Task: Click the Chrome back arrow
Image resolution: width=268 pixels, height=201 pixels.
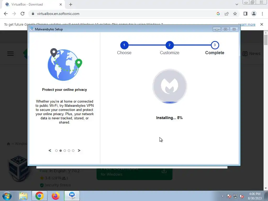Action: (x=6, y=14)
